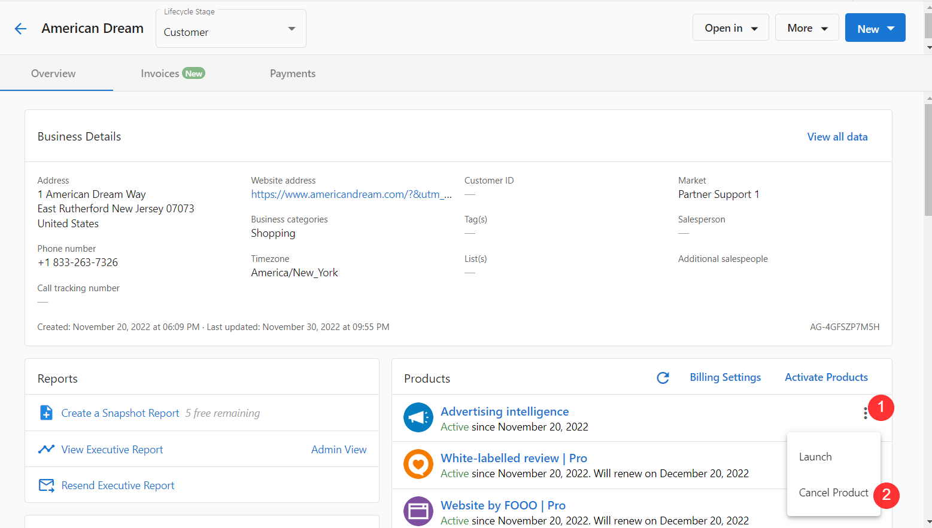The width and height of the screenshot is (932, 528).
Task: Open View Executive Report link
Action: (112, 450)
